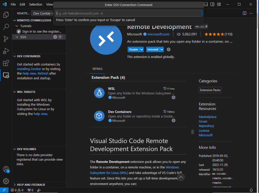Screen dimensions: 259x193
Task: Click the GitHub sign-in icon under Tunnels
Action: (x=19, y=31)
